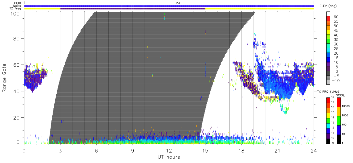Pick the blue 15–20 ELEV colorbar segment
The image size is (353, 163).
click(x=328, y=55)
